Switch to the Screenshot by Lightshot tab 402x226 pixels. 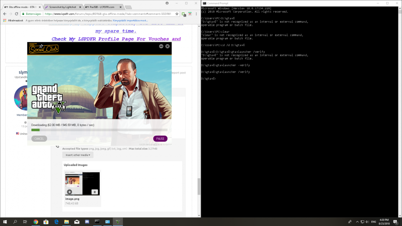pos(63,7)
